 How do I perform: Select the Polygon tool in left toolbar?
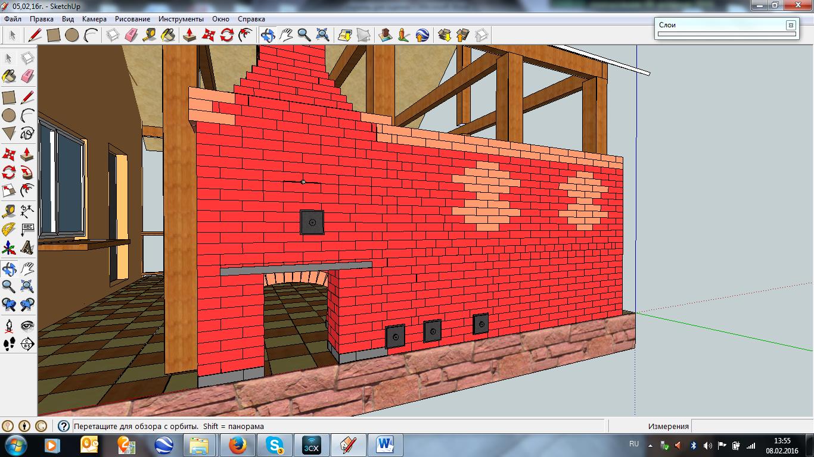[x=9, y=133]
